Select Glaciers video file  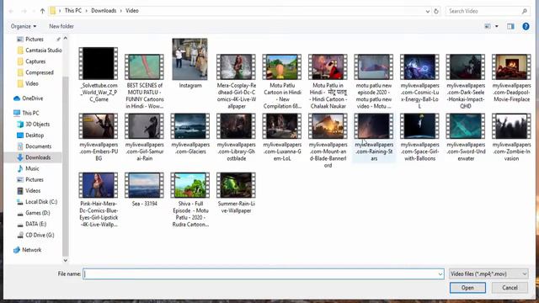click(x=190, y=134)
